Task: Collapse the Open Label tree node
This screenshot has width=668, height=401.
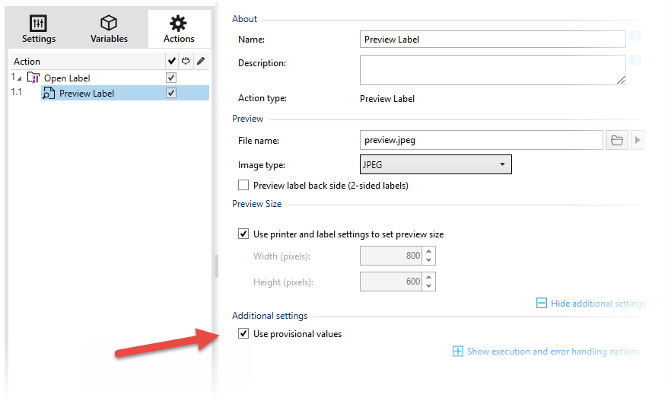Action: (19, 78)
